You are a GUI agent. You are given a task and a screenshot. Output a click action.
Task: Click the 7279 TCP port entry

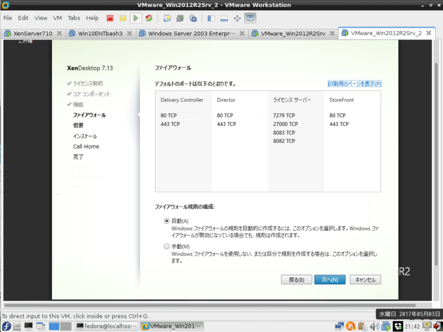click(284, 115)
